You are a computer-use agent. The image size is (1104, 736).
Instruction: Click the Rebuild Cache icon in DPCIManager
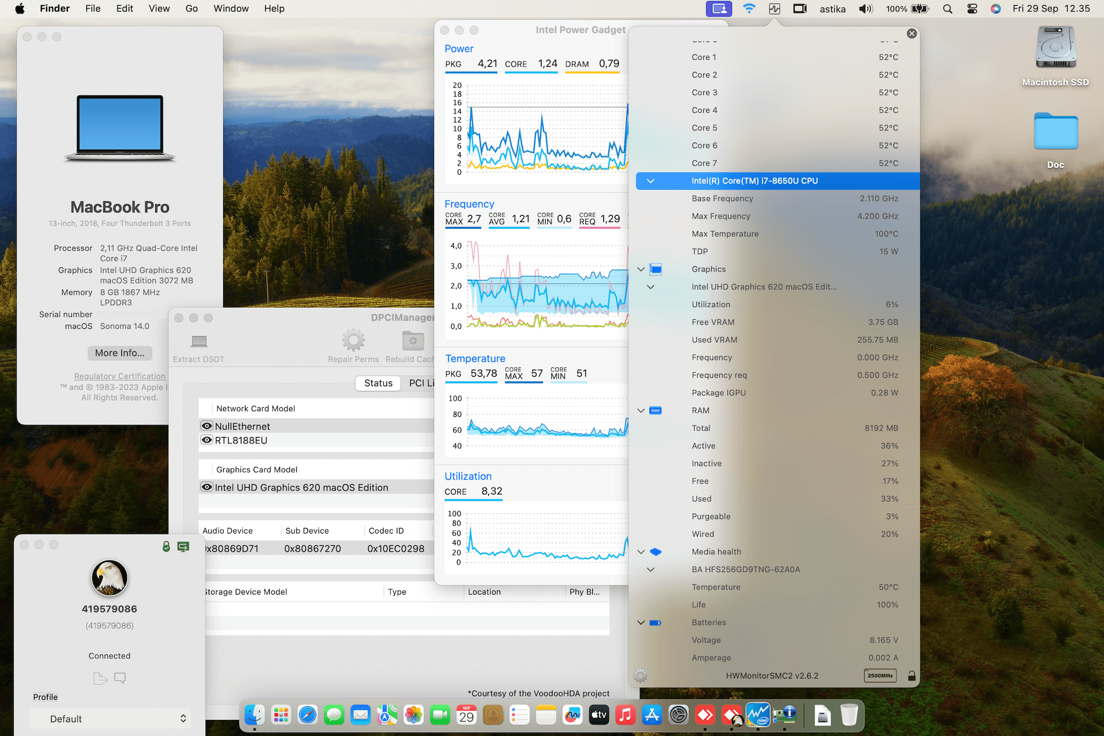(x=412, y=340)
